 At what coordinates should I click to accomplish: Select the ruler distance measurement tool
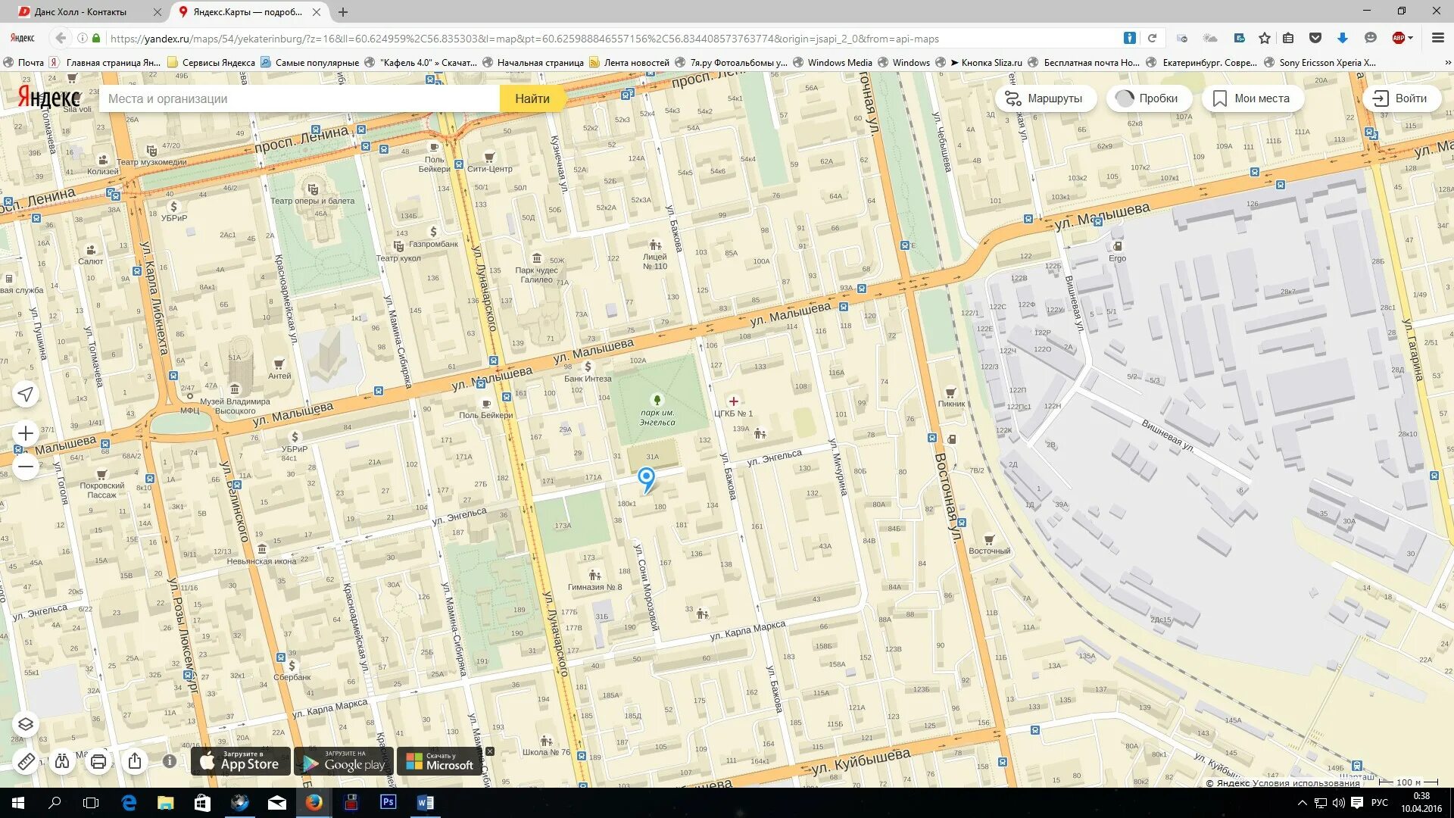[x=26, y=761]
